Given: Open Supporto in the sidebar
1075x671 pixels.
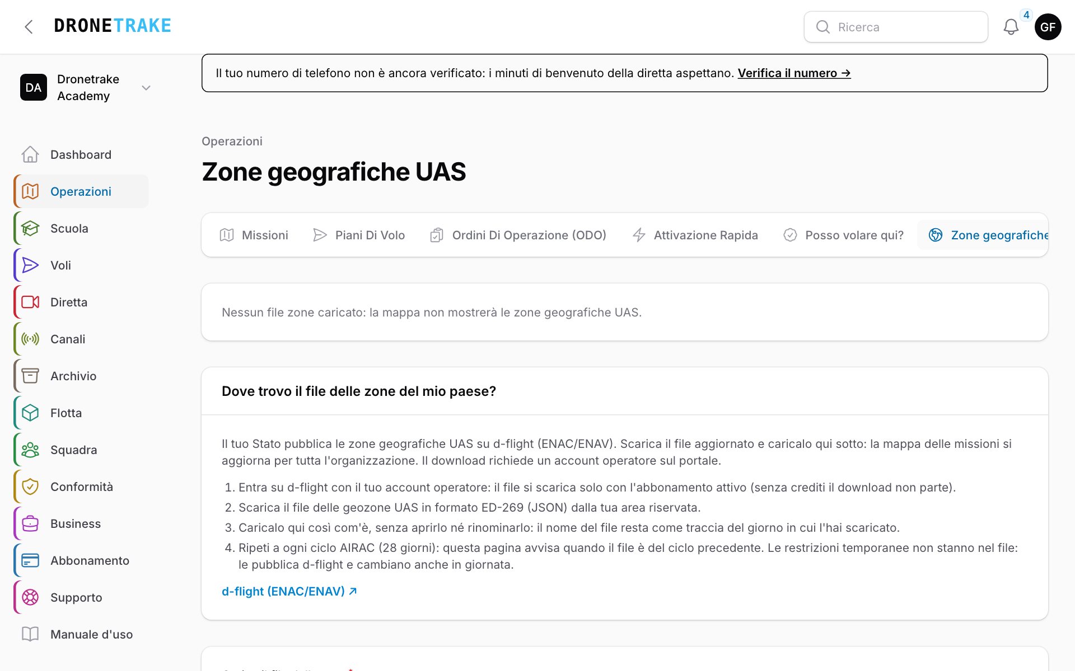Looking at the screenshot, I should tap(82, 597).
